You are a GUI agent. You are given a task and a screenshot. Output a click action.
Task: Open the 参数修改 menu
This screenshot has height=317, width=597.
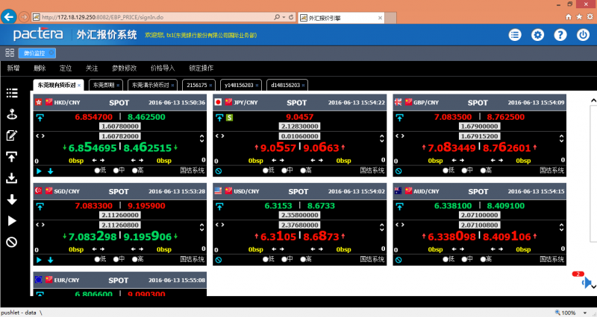[124, 68]
